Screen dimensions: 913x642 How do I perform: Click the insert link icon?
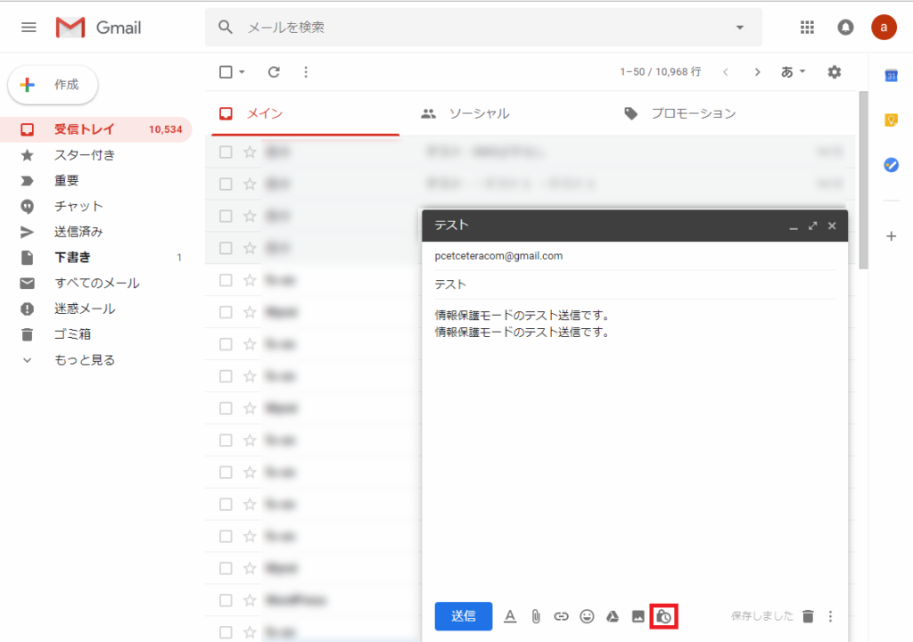point(561,616)
